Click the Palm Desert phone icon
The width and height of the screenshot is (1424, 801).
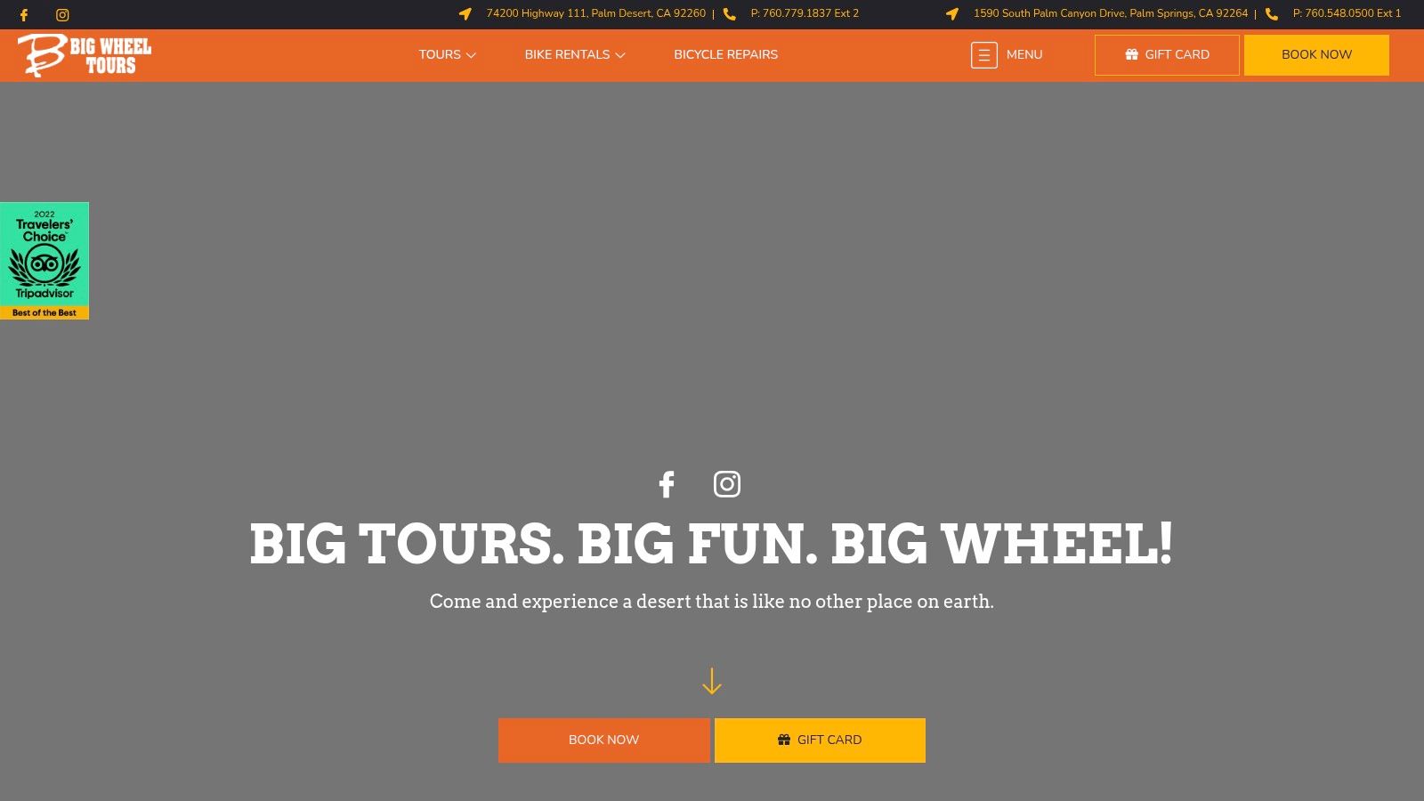729,14
